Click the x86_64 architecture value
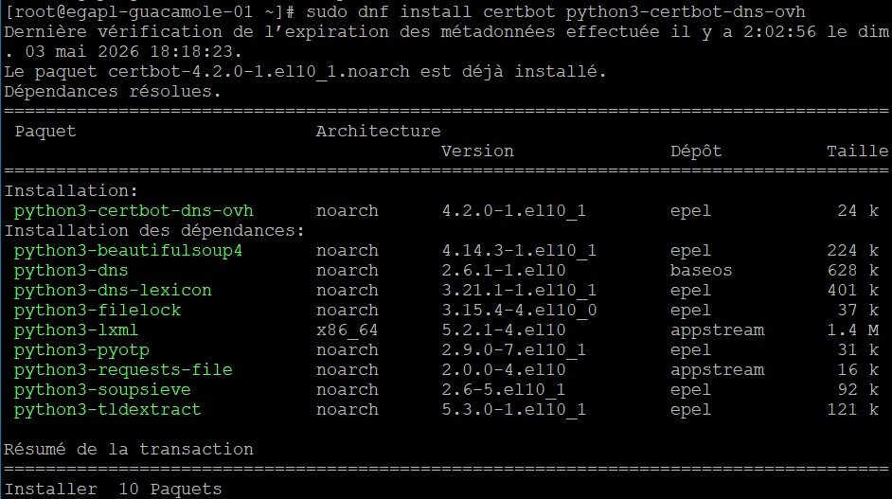The width and height of the screenshot is (892, 499). tap(347, 330)
